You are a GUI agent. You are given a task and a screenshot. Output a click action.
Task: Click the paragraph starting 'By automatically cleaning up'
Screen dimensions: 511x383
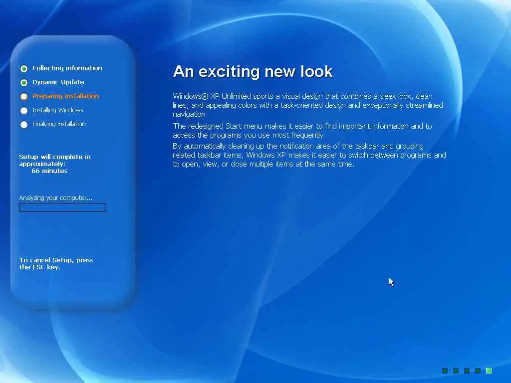[x=309, y=155]
